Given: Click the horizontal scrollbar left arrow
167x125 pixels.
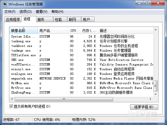Looking at the screenshot, I should pyautogui.click(x=12, y=99).
